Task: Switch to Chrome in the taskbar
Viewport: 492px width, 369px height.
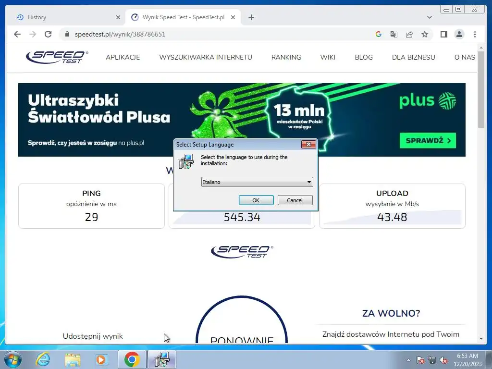Action: coord(132,359)
